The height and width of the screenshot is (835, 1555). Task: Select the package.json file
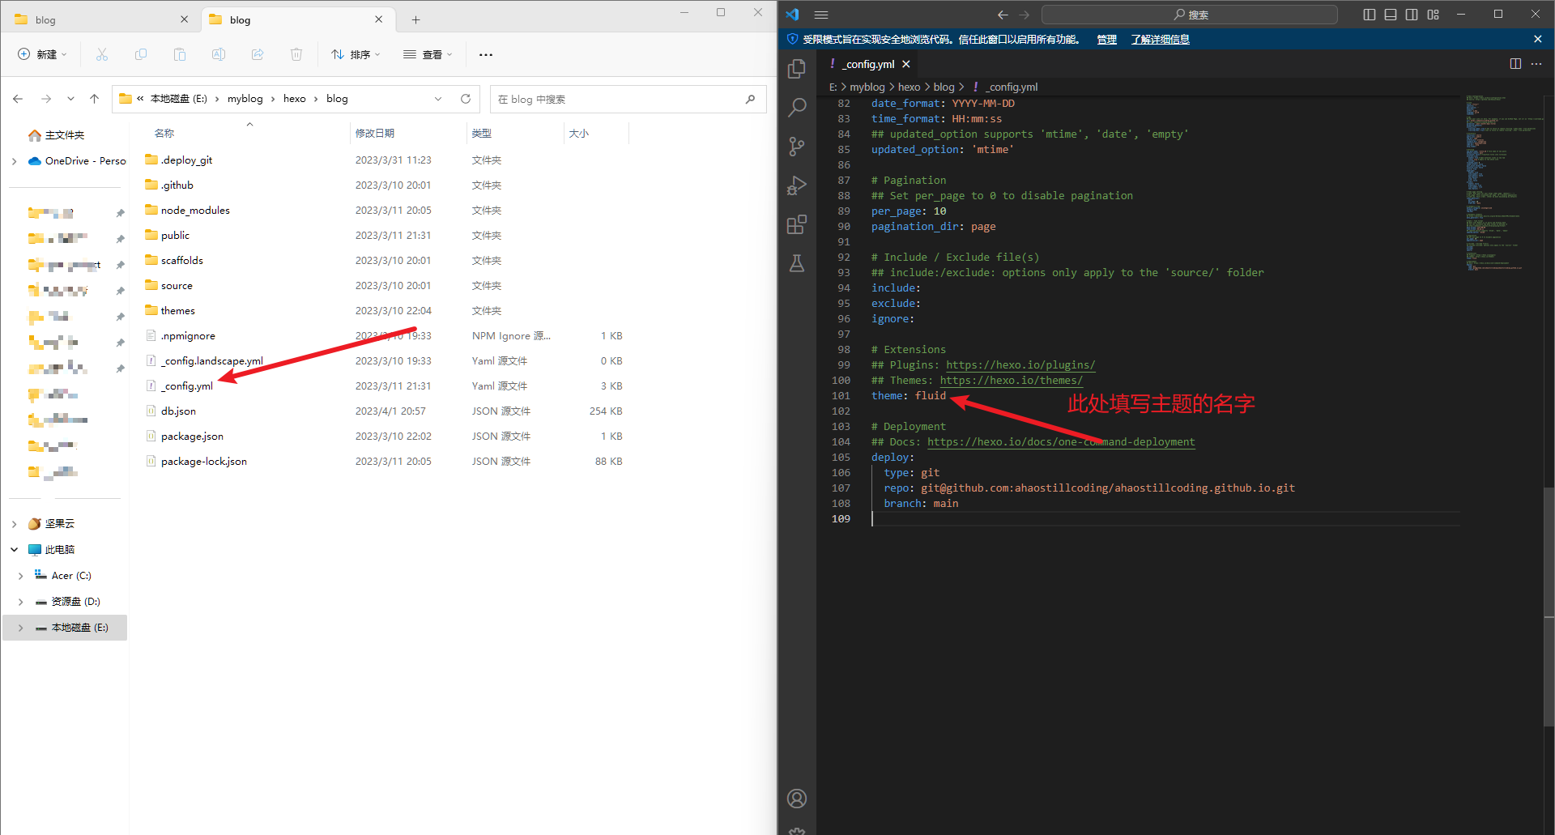pos(192,437)
